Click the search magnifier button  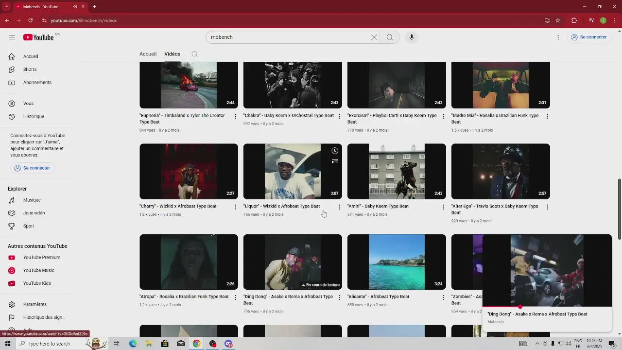tap(390, 37)
